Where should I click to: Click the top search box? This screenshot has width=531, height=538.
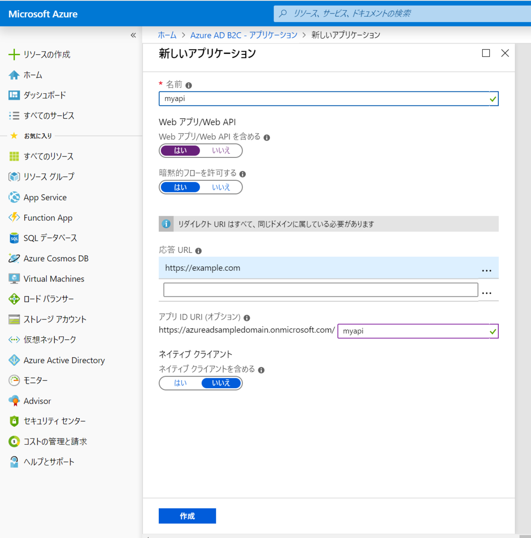coord(402,13)
